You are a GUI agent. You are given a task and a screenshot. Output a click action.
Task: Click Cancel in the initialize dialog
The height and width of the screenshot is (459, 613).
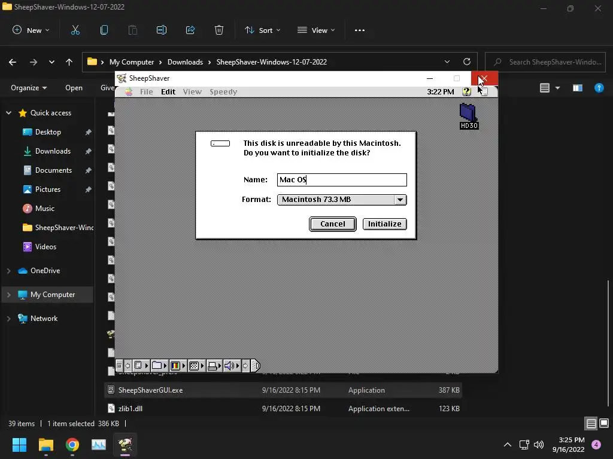point(333,224)
